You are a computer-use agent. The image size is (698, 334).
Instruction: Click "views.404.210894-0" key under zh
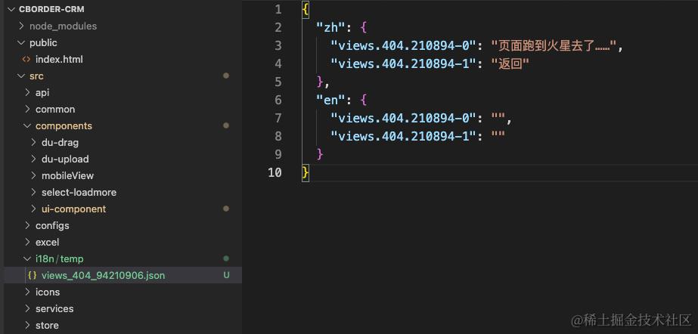tap(404, 46)
